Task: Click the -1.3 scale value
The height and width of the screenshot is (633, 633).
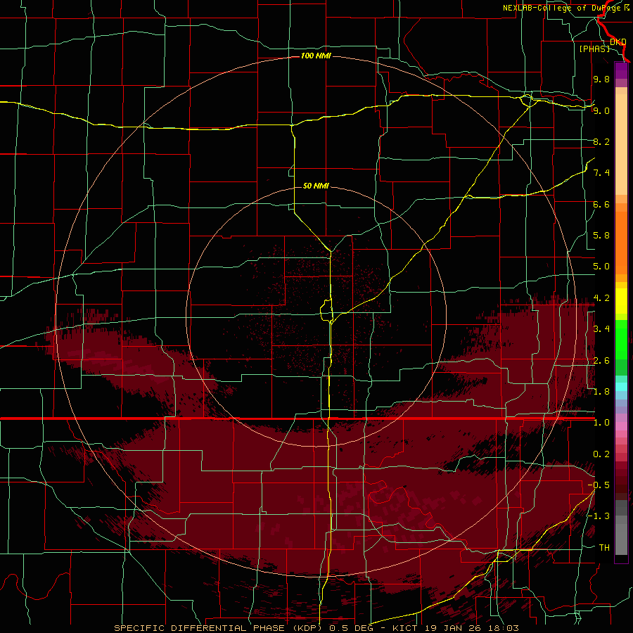Action: coord(599,516)
